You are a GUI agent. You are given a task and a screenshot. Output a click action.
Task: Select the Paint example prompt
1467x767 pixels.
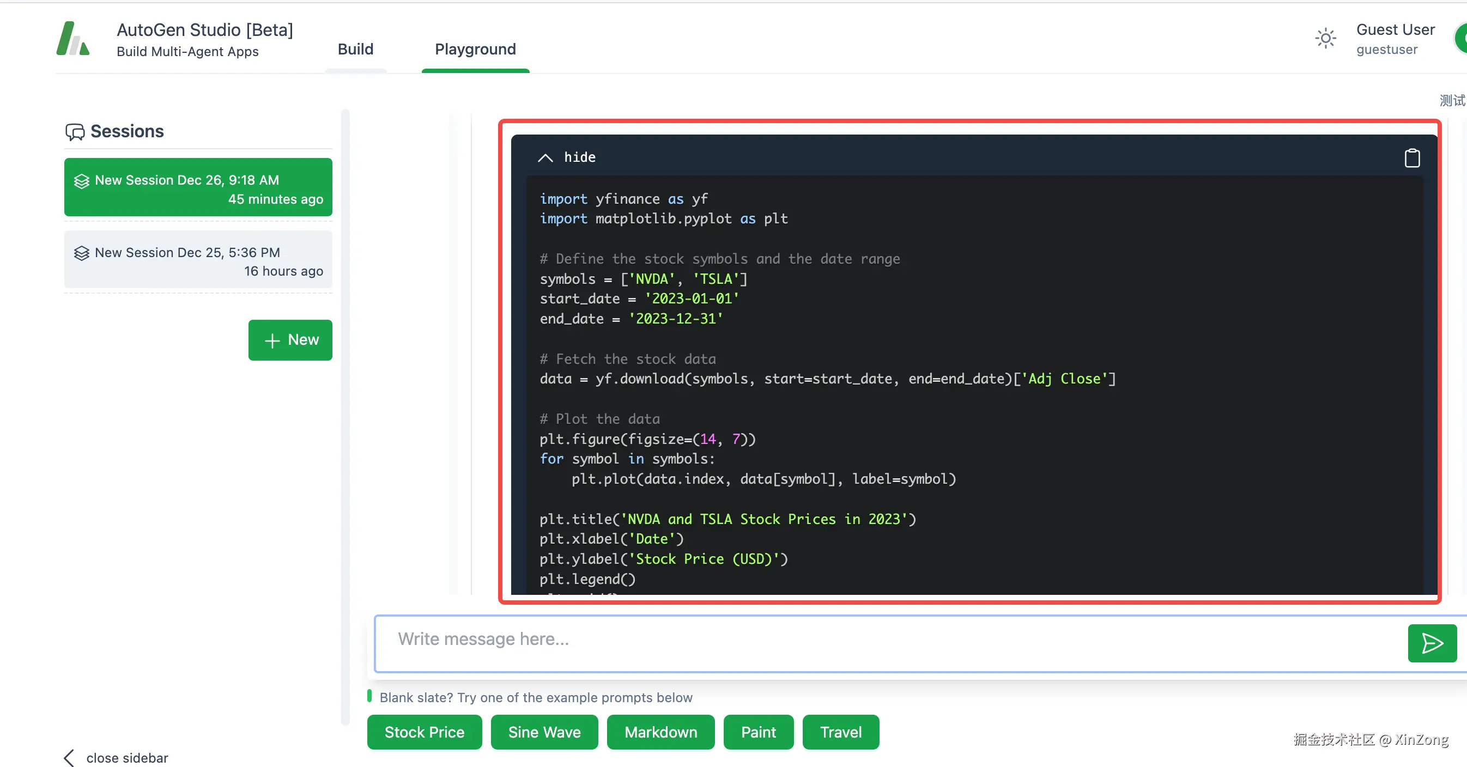(758, 732)
